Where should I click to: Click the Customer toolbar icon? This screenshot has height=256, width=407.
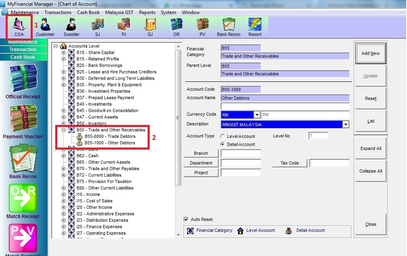[x=45, y=27]
